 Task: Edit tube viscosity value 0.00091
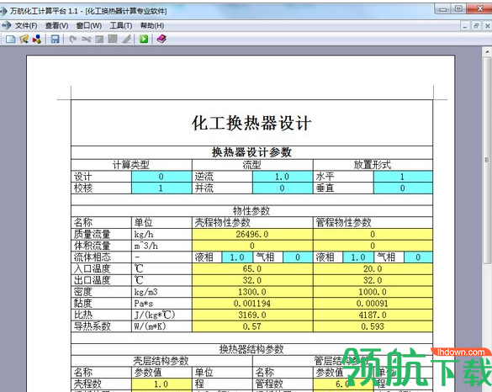(x=373, y=304)
